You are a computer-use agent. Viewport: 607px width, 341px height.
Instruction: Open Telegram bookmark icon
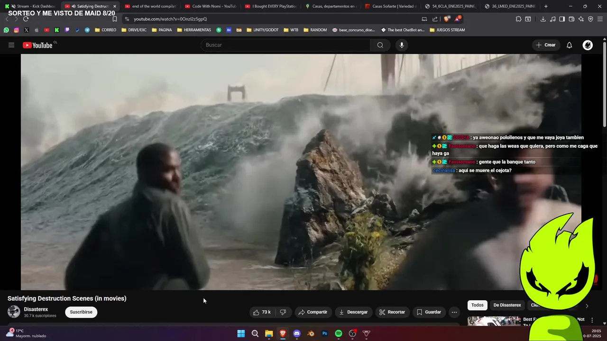87,30
